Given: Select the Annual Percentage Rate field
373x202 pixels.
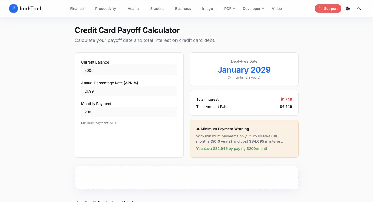Looking at the screenshot, I should [129, 91].
